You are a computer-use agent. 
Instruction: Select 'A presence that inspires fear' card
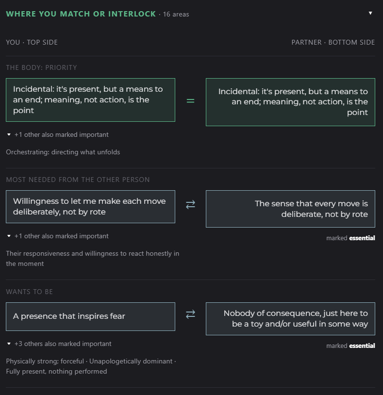[x=90, y=316]
